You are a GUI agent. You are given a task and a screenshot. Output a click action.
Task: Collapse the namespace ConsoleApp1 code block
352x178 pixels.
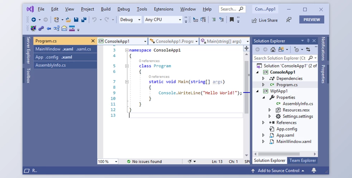(x=127, y=50)
